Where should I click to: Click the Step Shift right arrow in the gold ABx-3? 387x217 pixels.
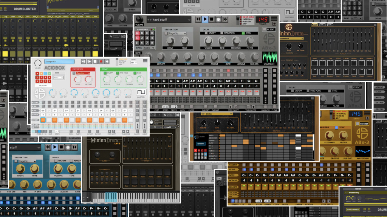pyautogui.click(x=329, y=201)
